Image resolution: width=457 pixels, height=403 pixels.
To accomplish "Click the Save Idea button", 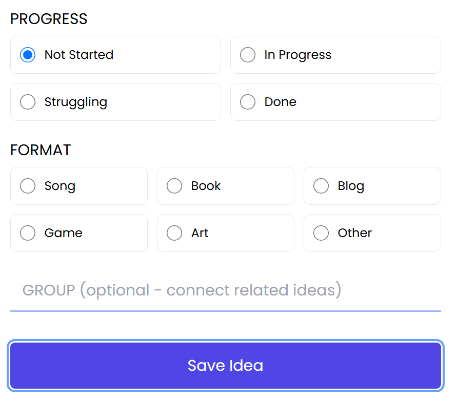I will click(x=225, y=366).
